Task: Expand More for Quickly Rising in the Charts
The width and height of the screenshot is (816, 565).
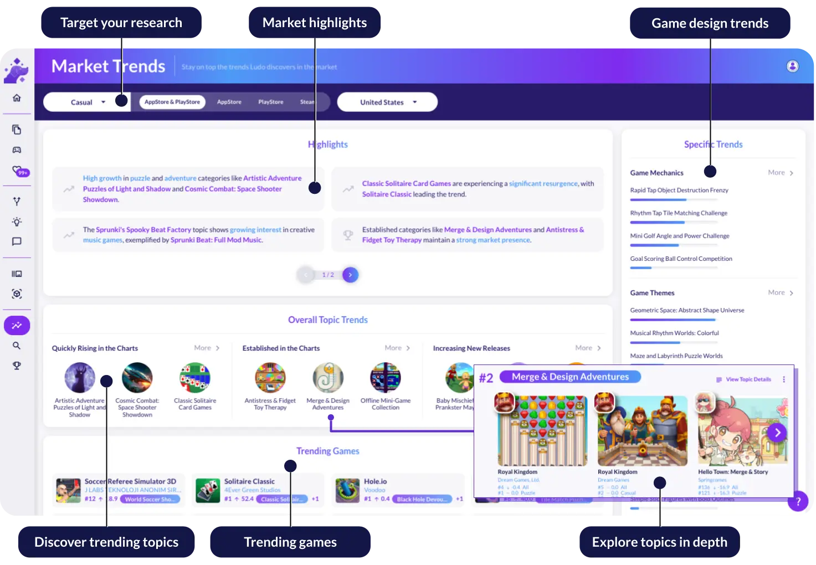Action: click(207, 348)
